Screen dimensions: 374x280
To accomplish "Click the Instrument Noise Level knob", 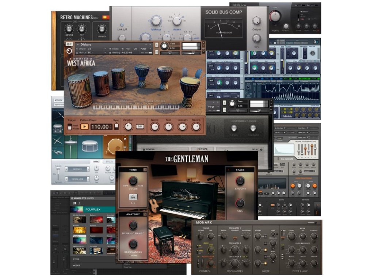I will 234,128.
